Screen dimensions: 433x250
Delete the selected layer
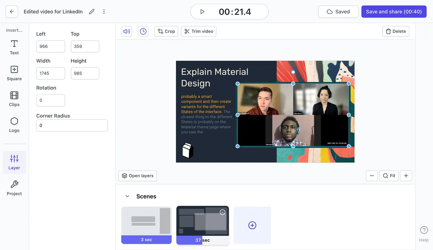tap(396, 31)
